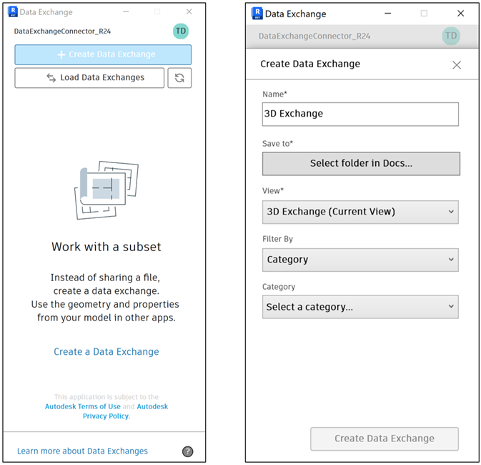The height and width of the screenshot is (465, 481).
Task: Expand the Filter By dropdown
Action: coord(360,260)
